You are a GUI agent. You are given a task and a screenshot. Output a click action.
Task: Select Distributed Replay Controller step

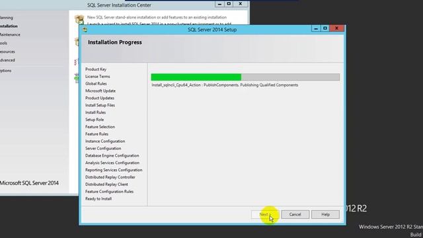pos(110,177)
